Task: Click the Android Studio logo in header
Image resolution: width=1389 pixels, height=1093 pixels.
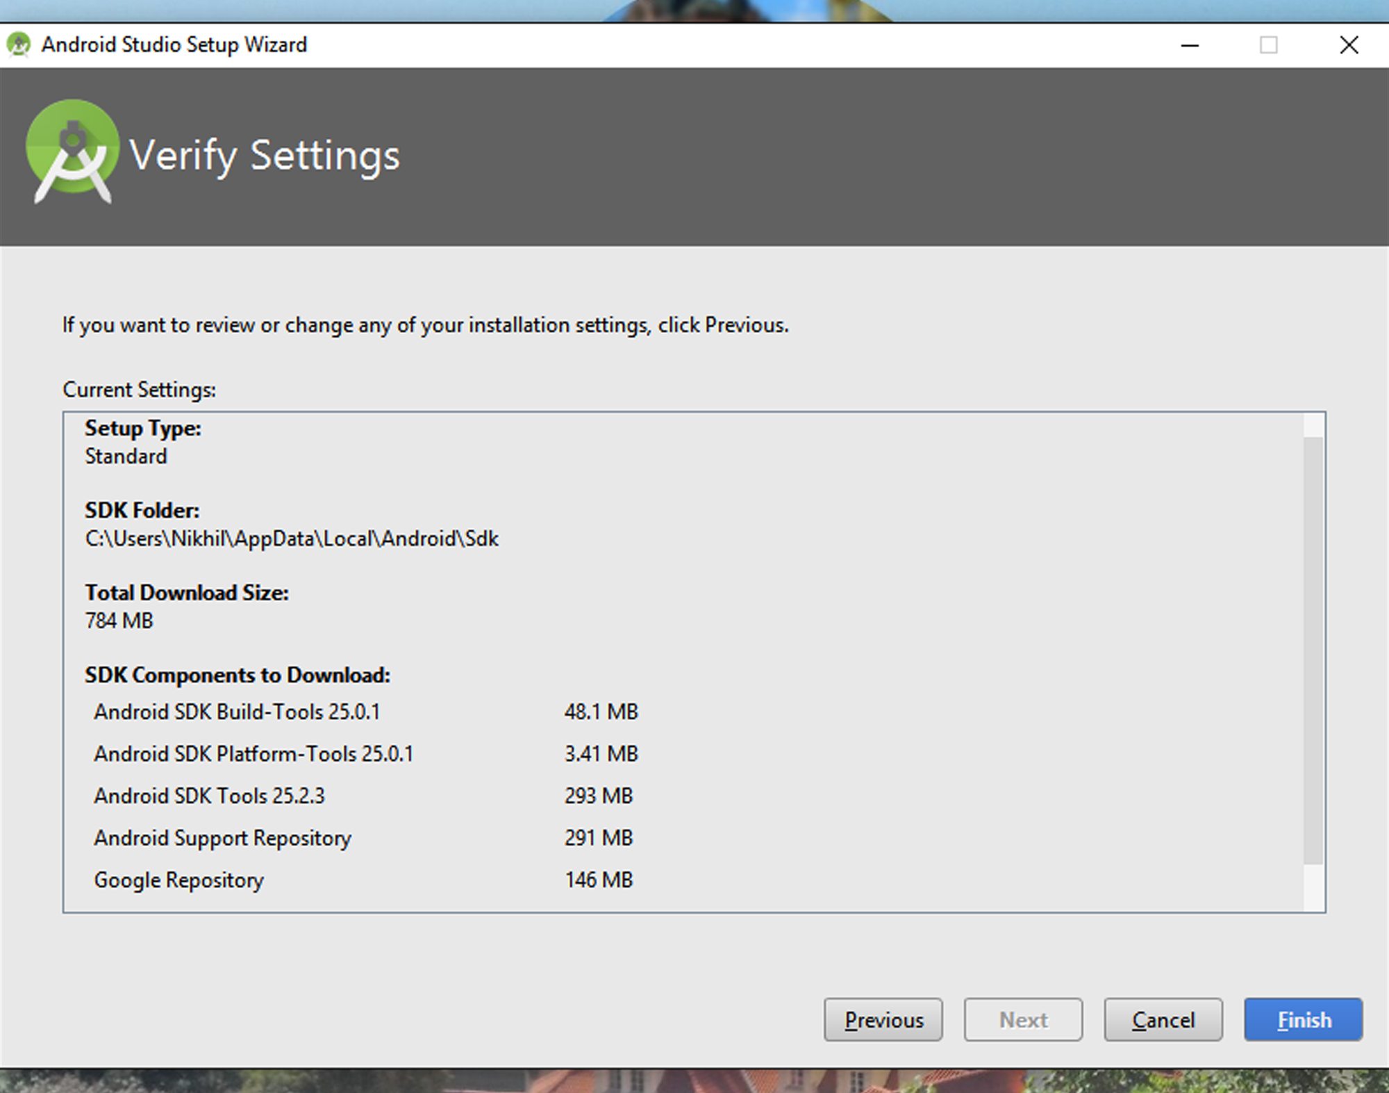Action: [x=72, y=151]
